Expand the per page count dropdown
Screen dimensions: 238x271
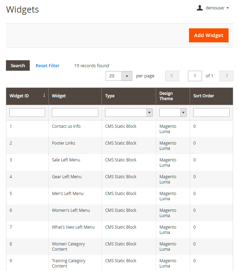pos(126,76)
